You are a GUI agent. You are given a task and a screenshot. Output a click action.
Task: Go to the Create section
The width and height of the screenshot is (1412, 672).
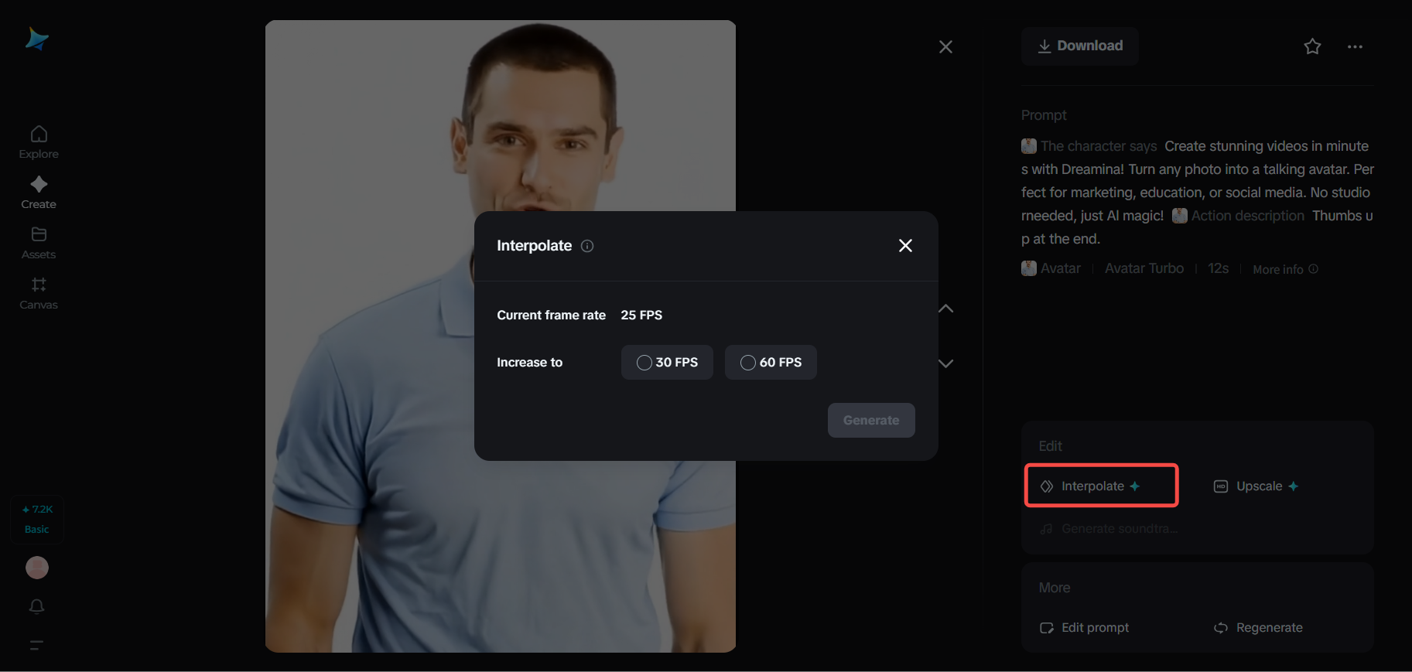(x=39, y=193)
